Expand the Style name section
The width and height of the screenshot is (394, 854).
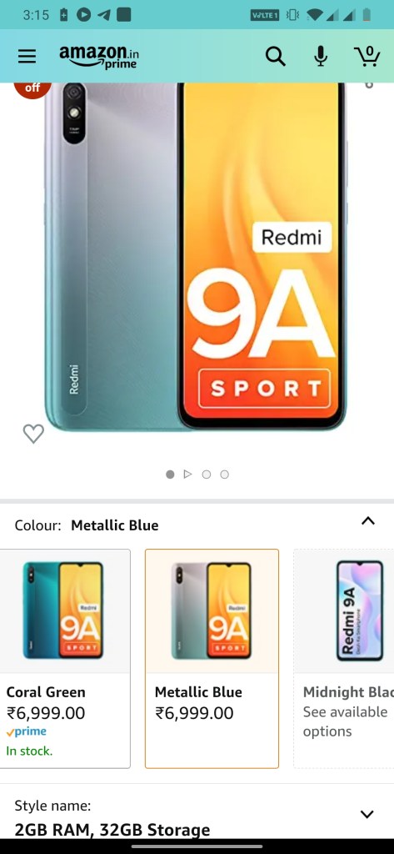coord(367,814)
